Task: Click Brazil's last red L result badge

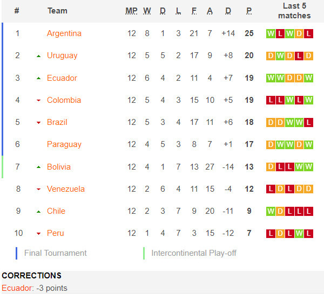Action: click(308, 122)
